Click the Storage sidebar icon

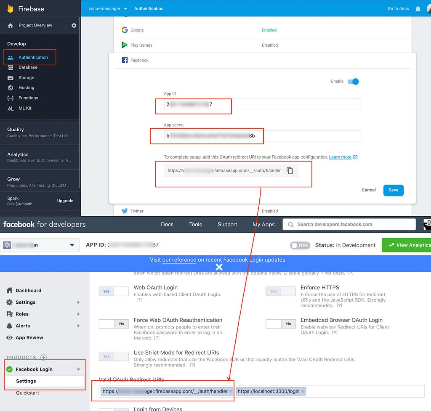pos(11,78)
